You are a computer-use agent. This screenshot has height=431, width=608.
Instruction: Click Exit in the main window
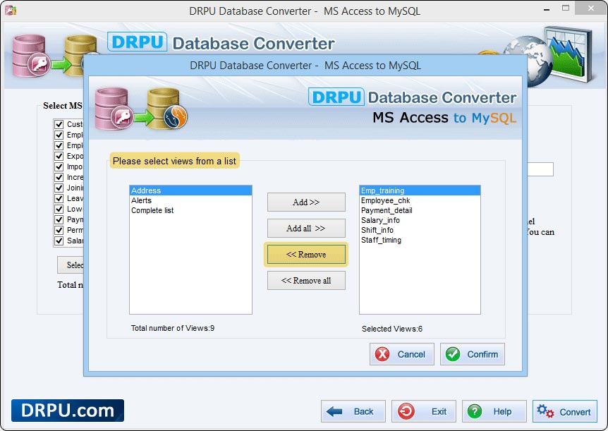coord(423,411)
